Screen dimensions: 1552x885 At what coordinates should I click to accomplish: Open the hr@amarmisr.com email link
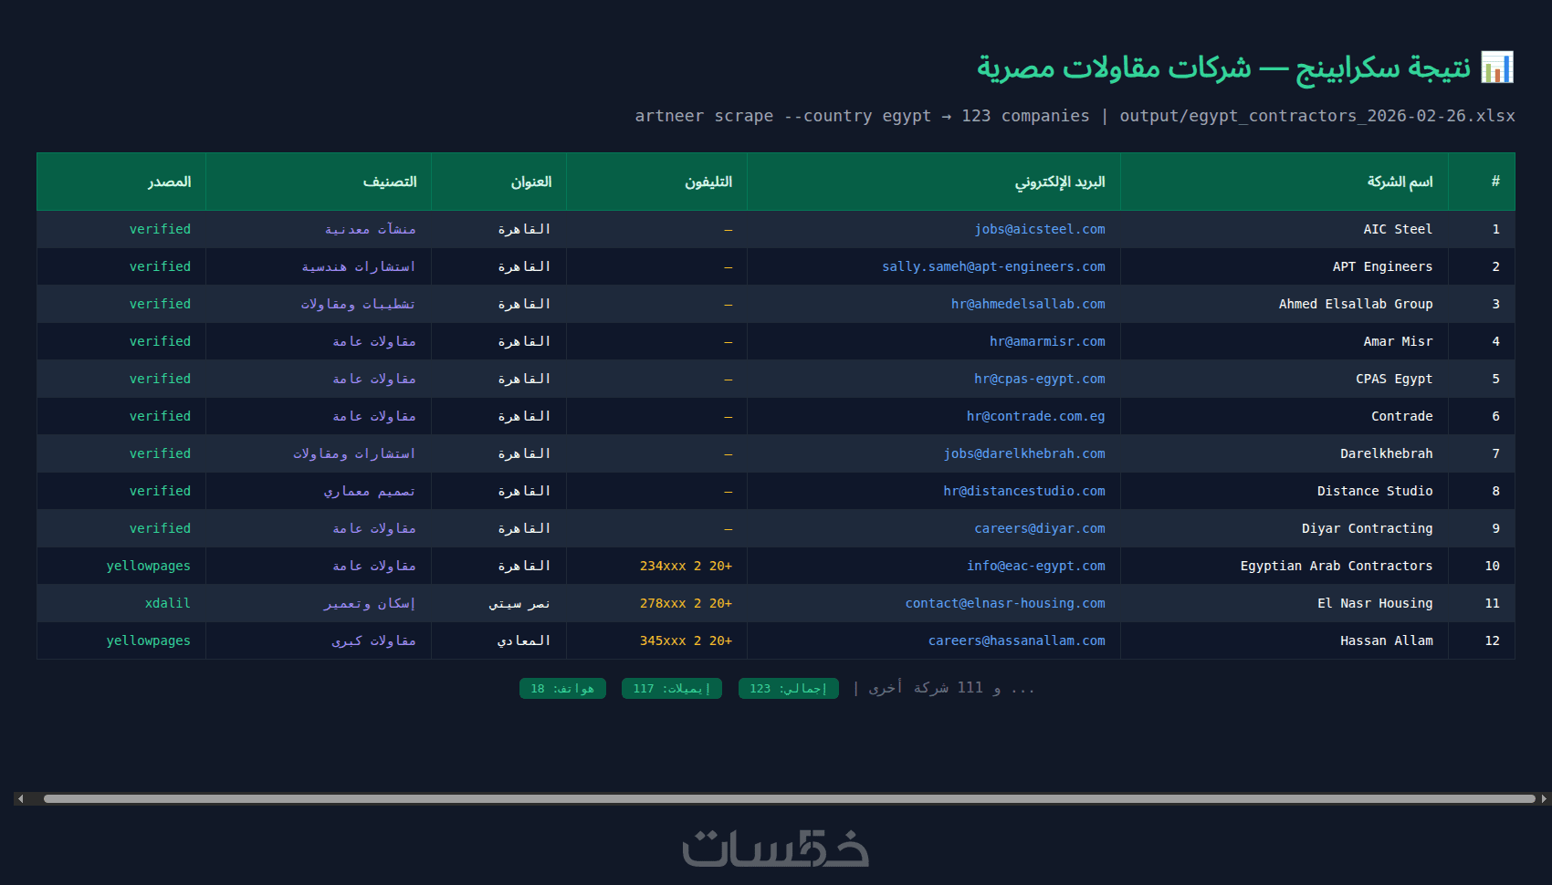[x=1047, y=341]
